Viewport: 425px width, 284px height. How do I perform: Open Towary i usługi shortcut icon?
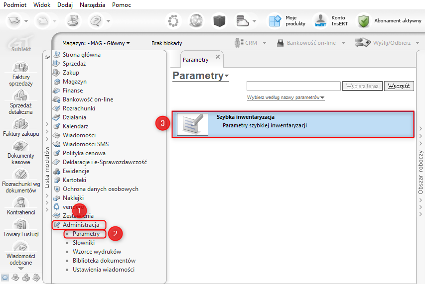point(21,224)
